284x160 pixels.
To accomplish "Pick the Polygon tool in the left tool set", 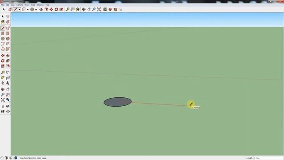I will coord(8,39).
